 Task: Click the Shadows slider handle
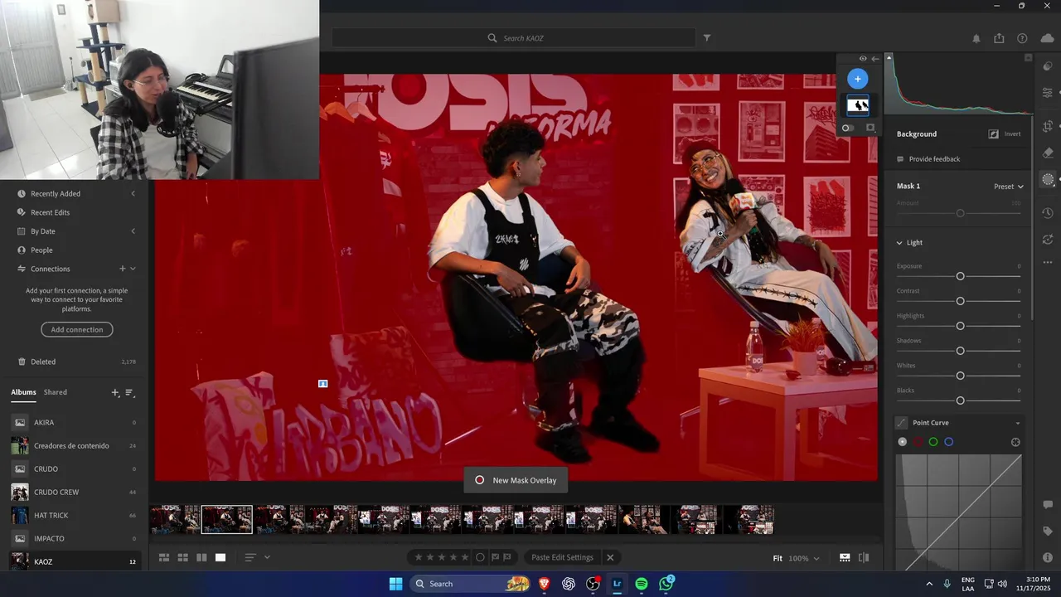(960, 351)
